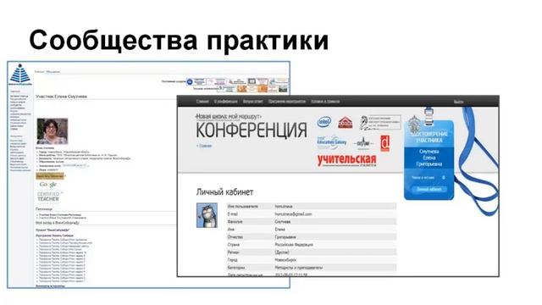The width and height of the screenshot is (542, 305).
Task: Click the cartoon avatar in Личный кабинет
Action: (207, 215)
